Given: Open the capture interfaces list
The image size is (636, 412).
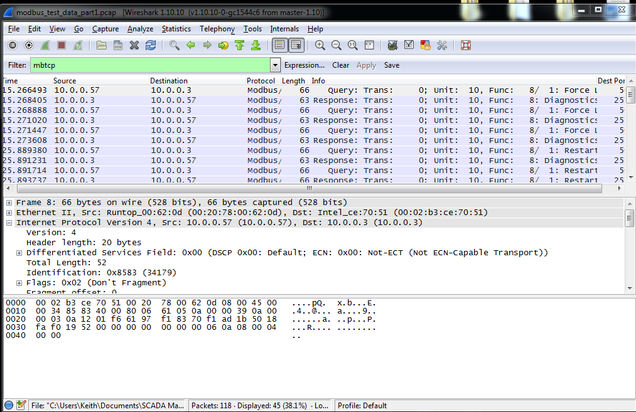Looking at the screenshot, I should pyautogui.click(x=13, y=45).
